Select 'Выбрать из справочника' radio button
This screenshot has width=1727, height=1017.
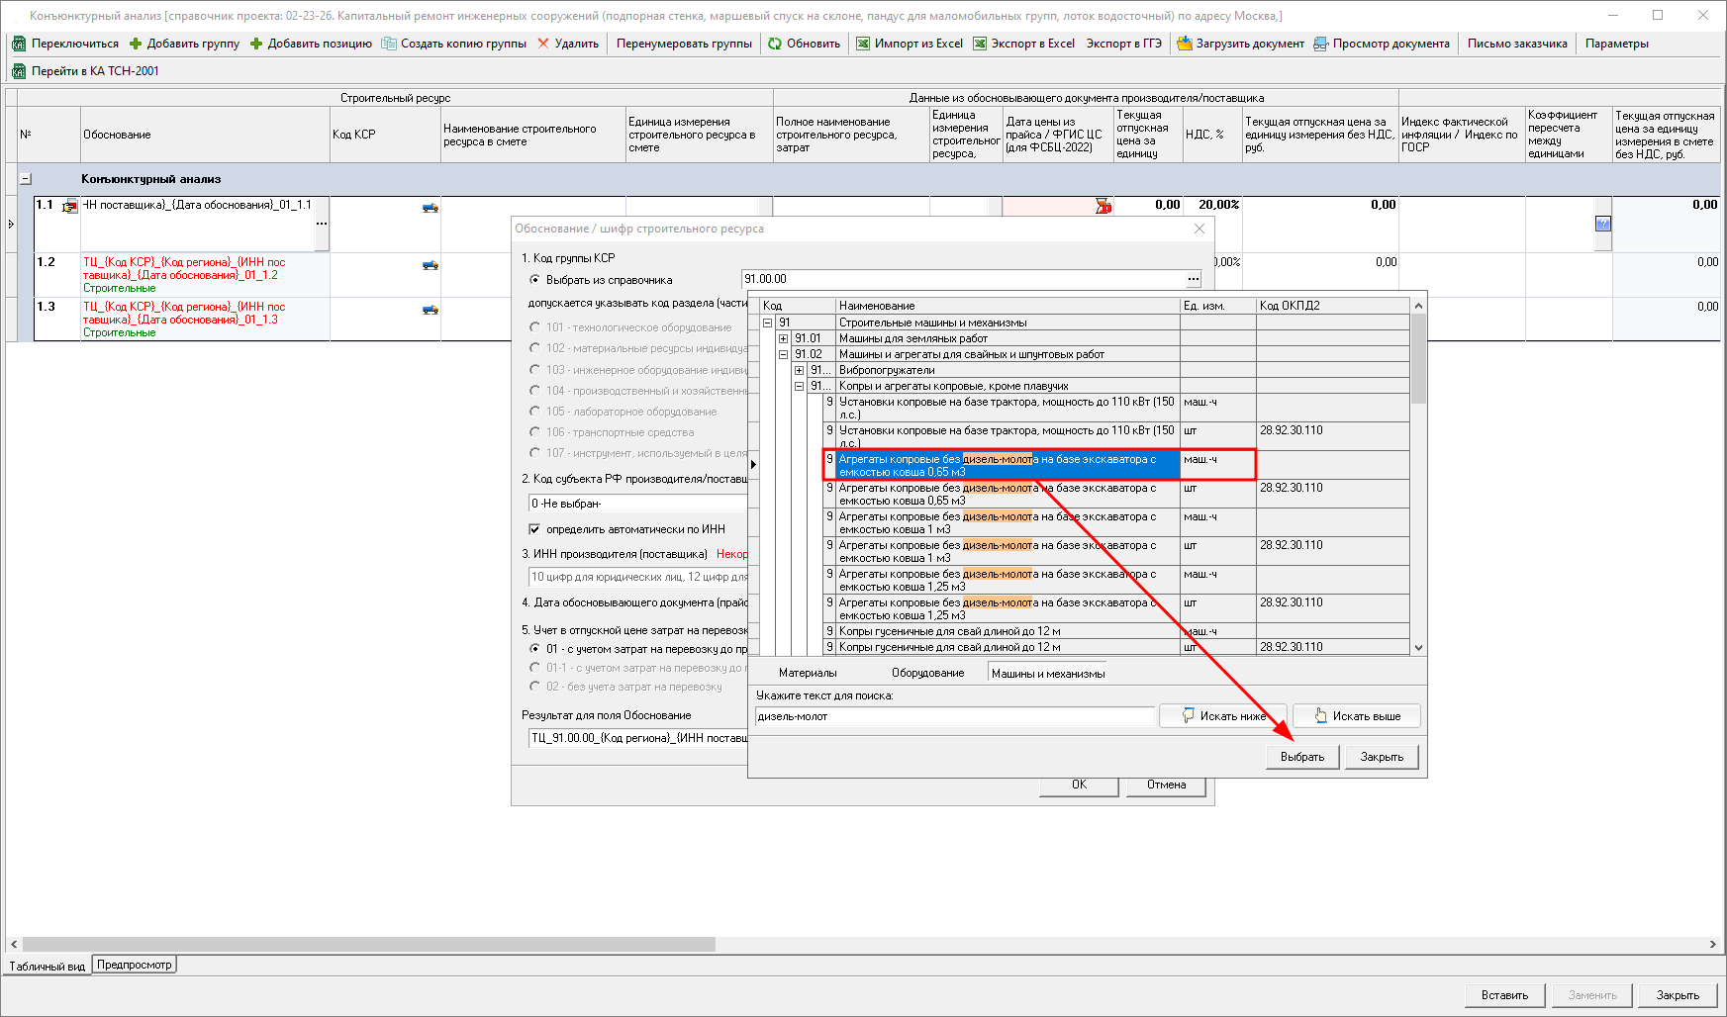[535, 280]
